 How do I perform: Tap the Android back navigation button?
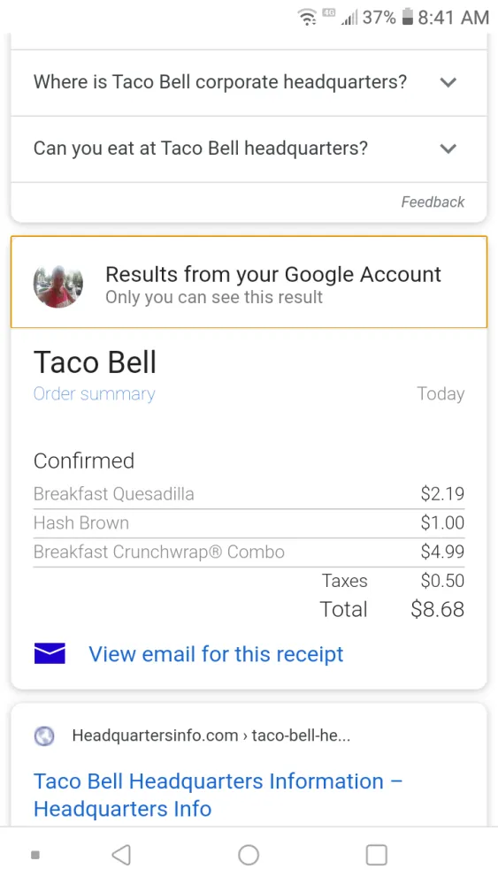point(121,855)
